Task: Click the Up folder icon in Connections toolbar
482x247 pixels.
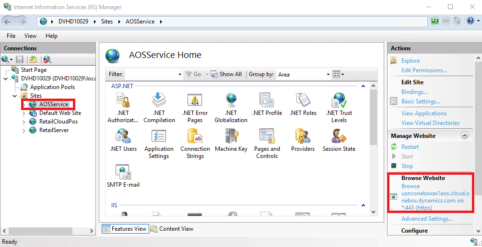Action: [x=33, y=59]
